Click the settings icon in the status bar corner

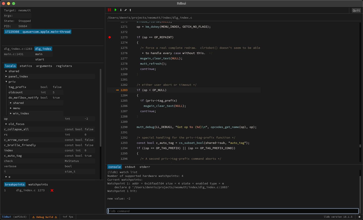pos(359,217)
